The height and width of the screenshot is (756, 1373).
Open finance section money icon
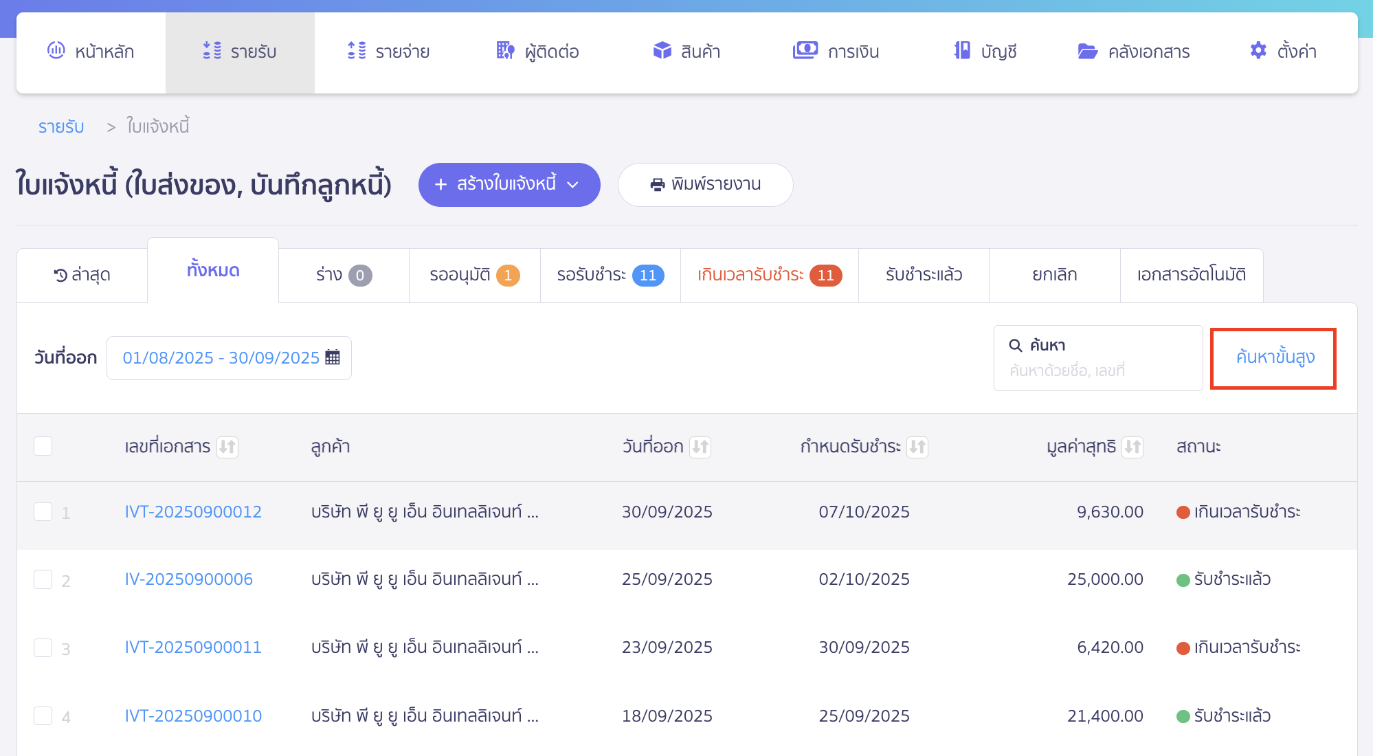coord(805,50)
